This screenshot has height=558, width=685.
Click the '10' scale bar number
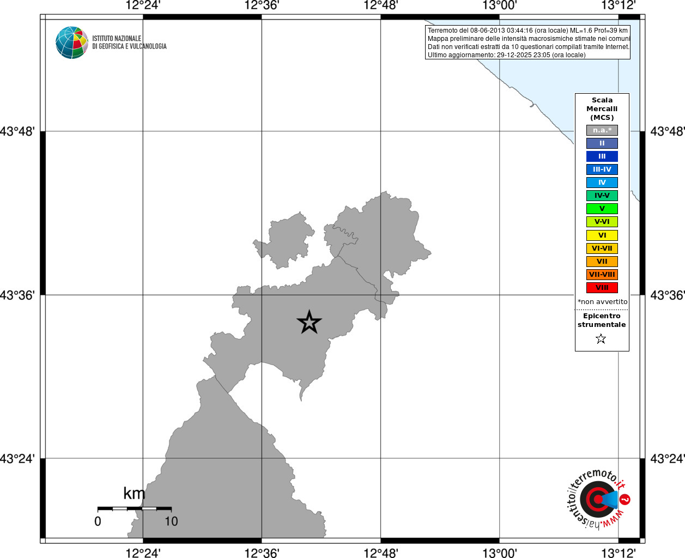(x=171, y=521)
